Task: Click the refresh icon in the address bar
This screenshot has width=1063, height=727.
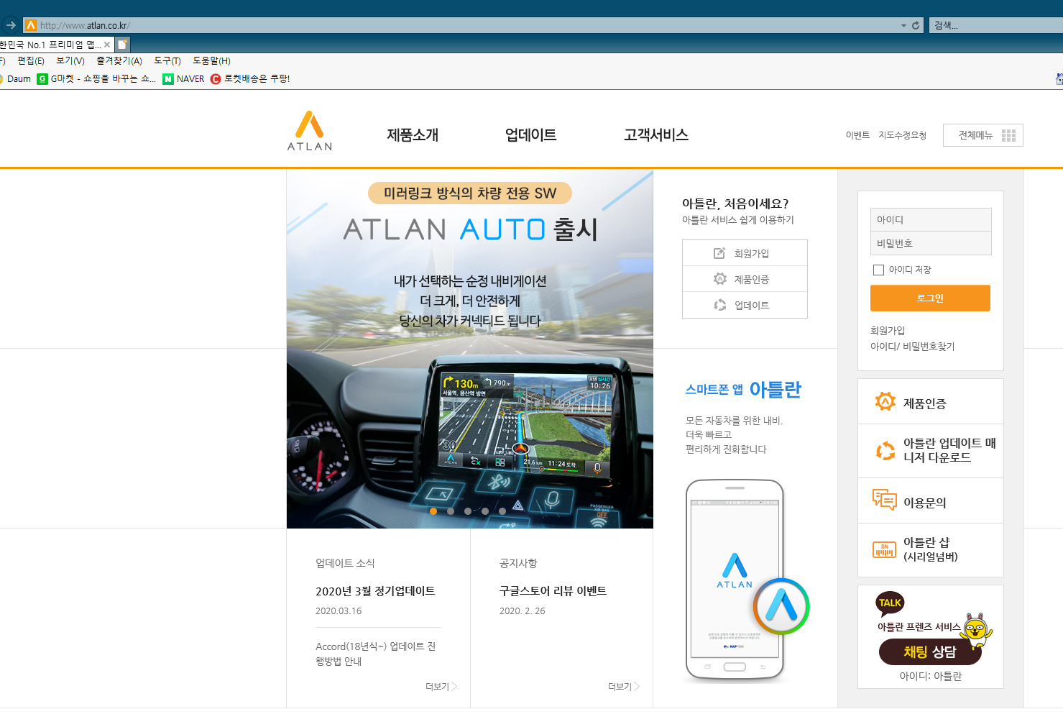Action: pyautogui.click(x=916, y=25)
